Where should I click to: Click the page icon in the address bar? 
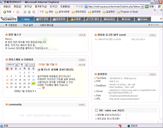point(86,7)
